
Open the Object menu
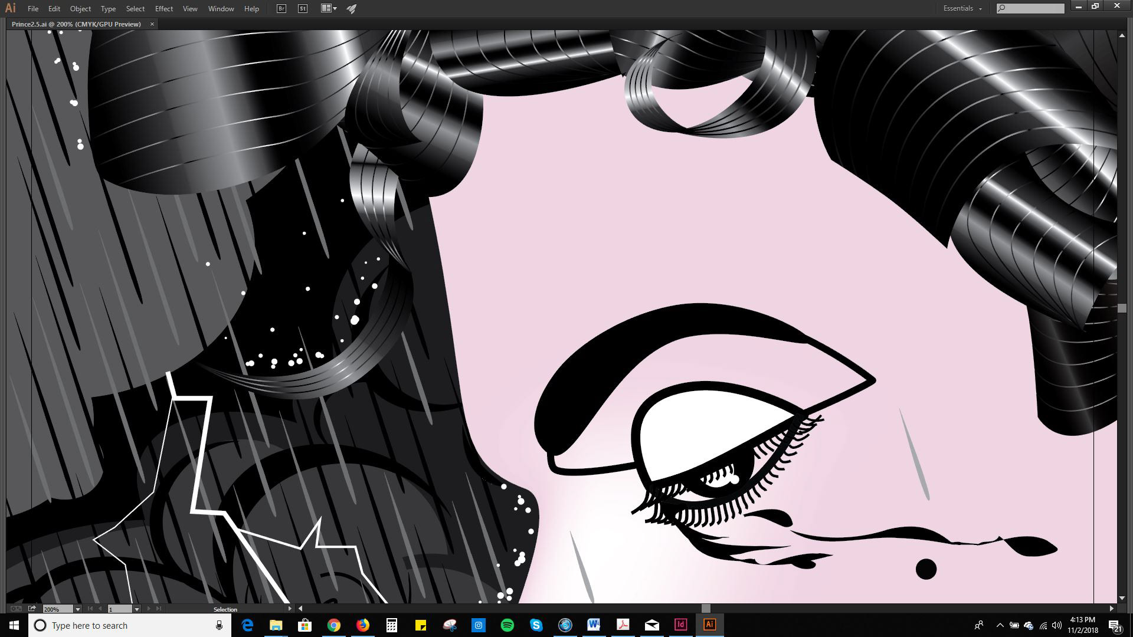coord(80,9)
